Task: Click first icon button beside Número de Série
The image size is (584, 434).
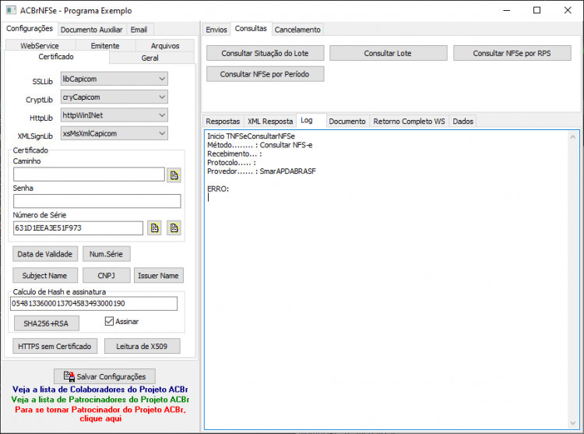Action: click(155, 228)
